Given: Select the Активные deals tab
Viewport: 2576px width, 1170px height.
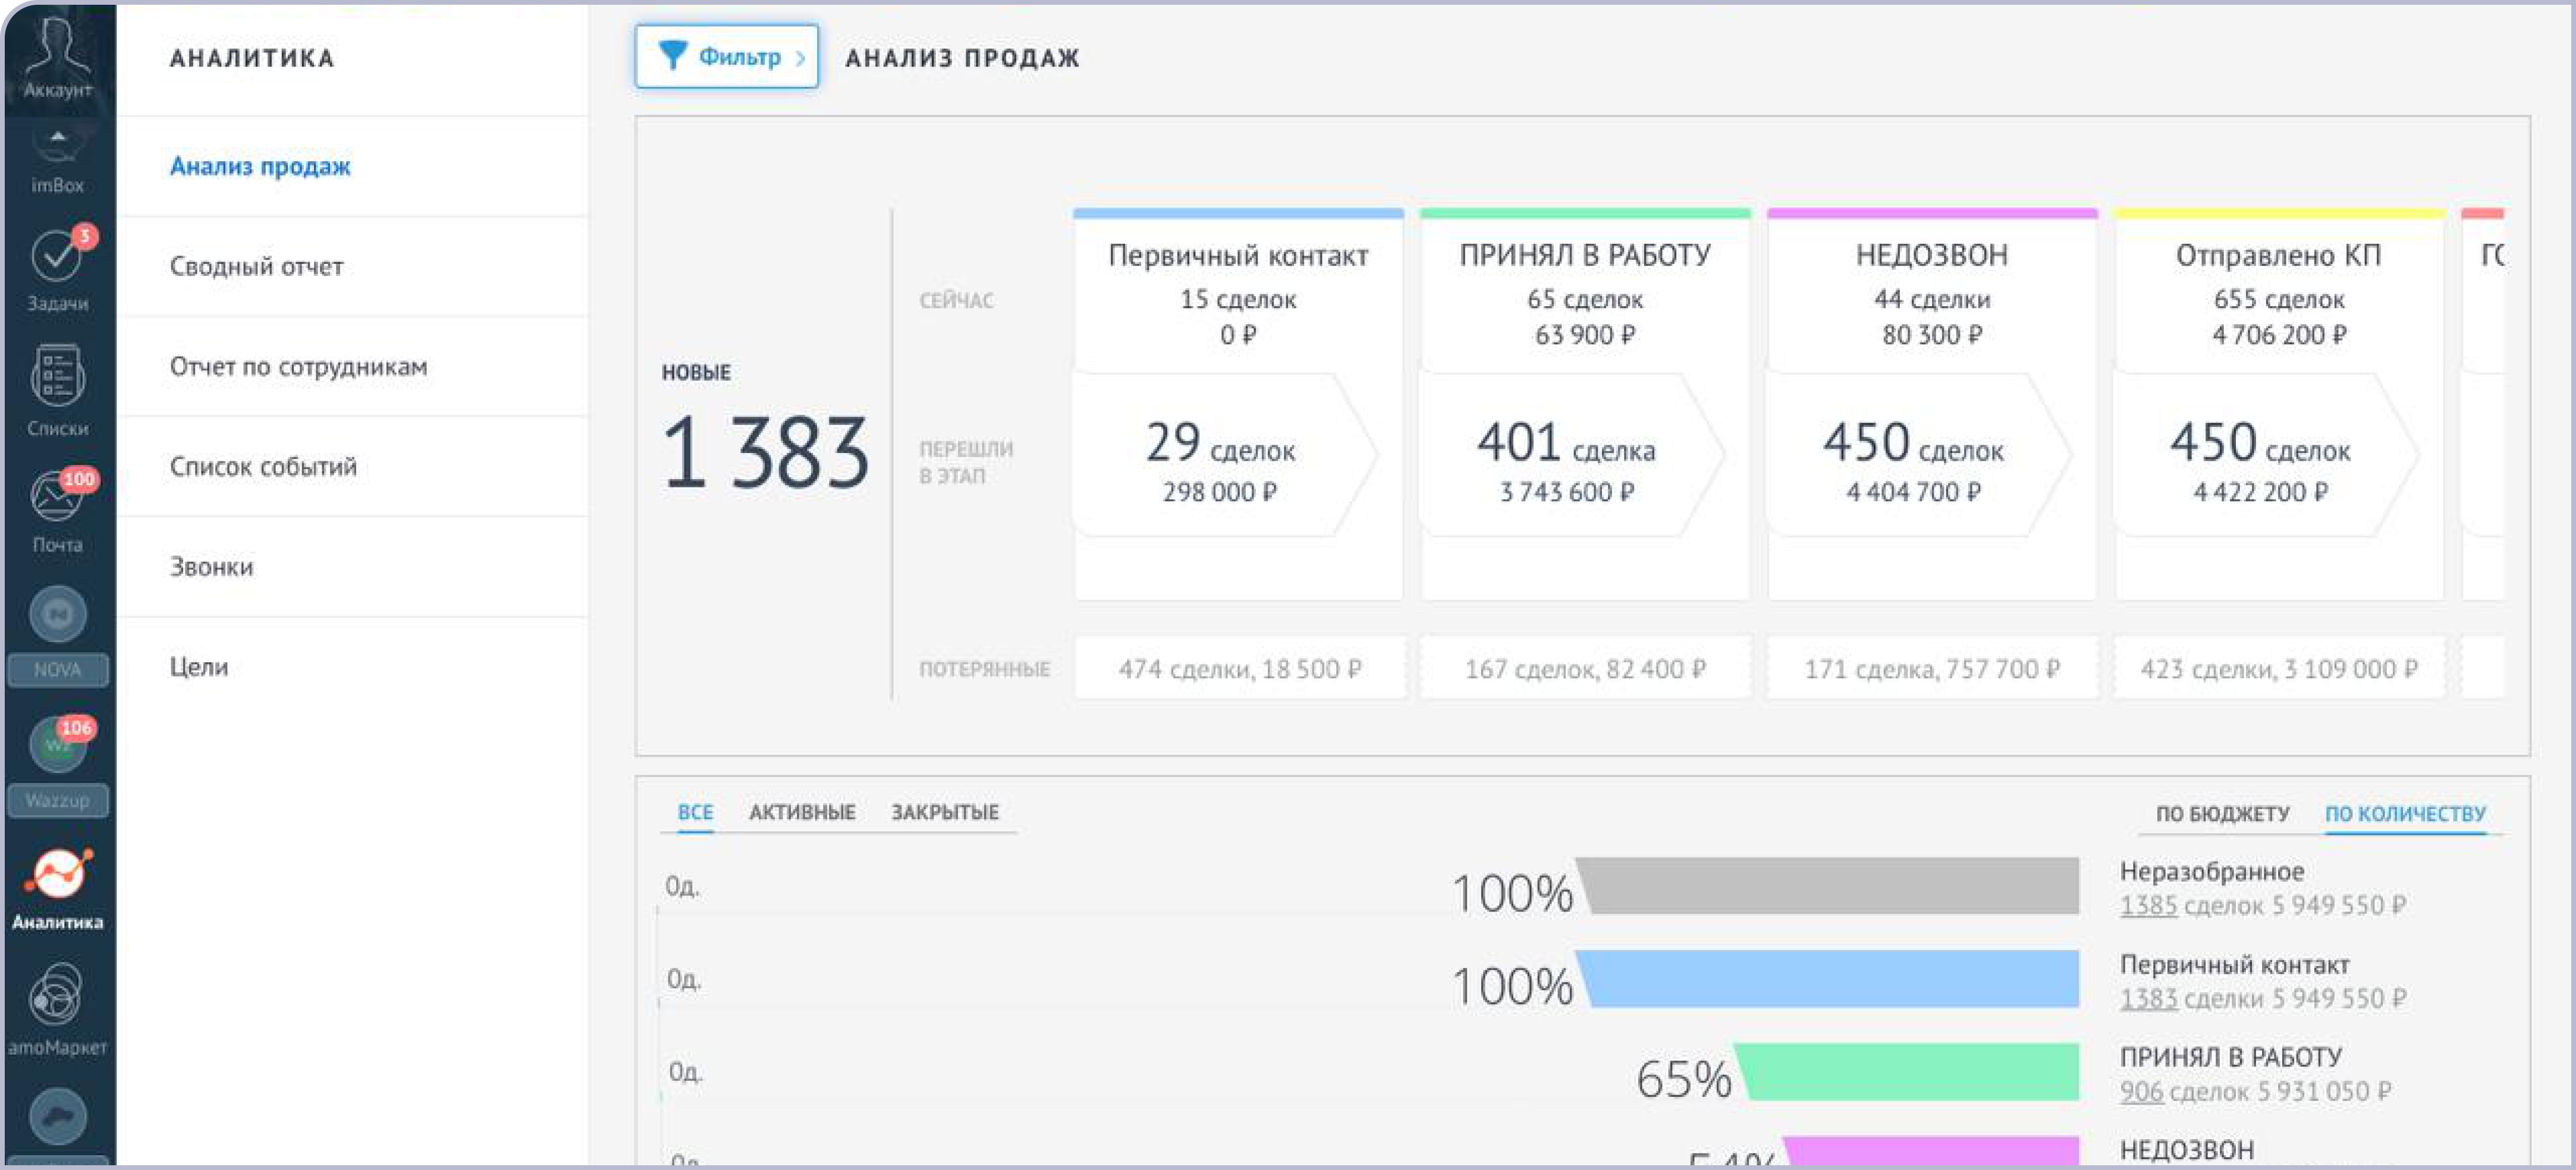Looking at the screenshot, I should coord(802,813).
